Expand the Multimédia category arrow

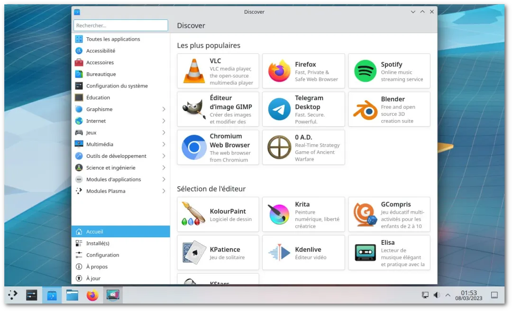(164, 145)
